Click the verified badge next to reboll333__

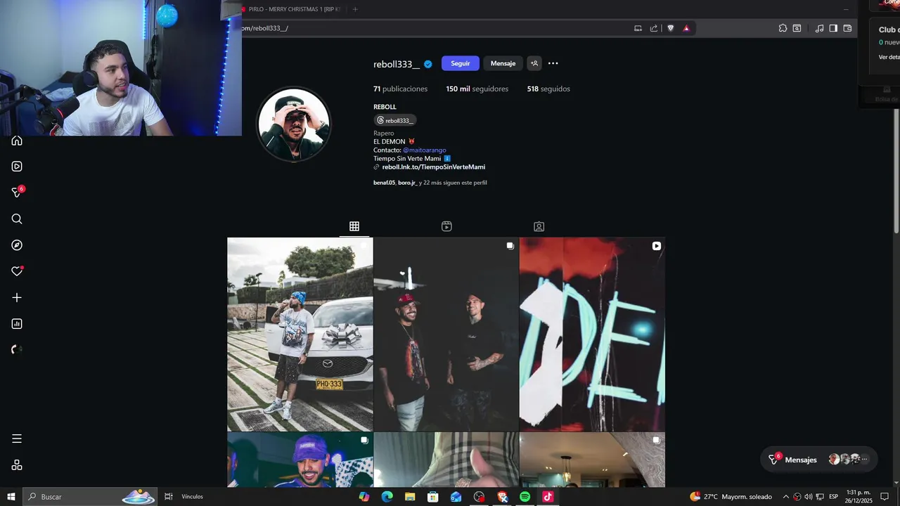(428, 64)
